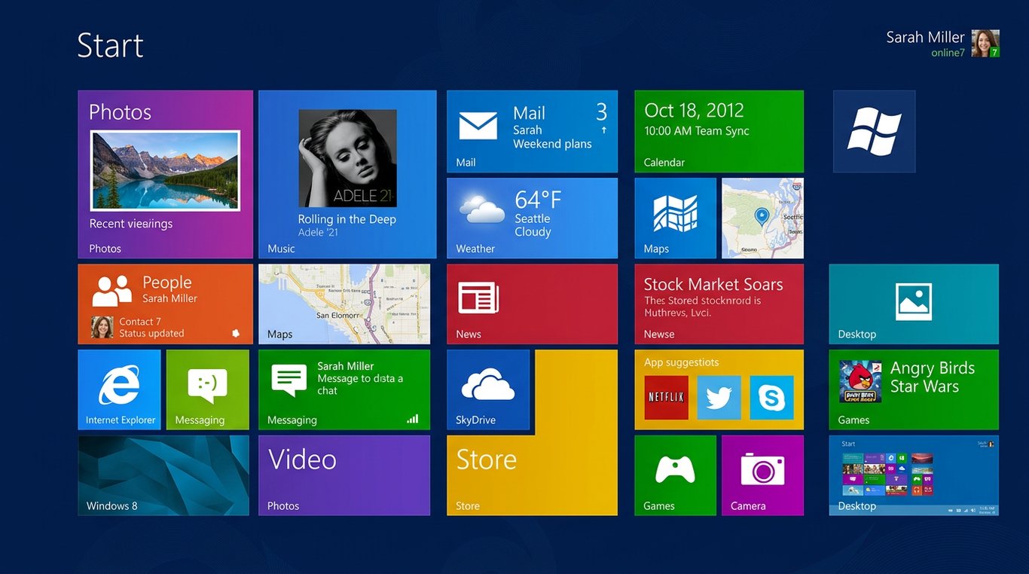This screenshot has height=574, width=1029.
Task: Click the Windows logo tile
Action: point(873,131)
